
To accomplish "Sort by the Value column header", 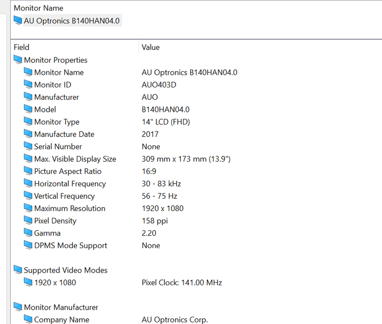I will tap(151, 47).
